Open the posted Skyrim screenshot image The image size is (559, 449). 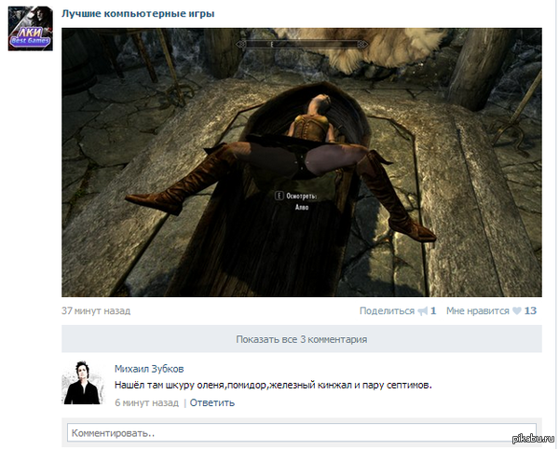pyautogui.click(x=302, y=162)
